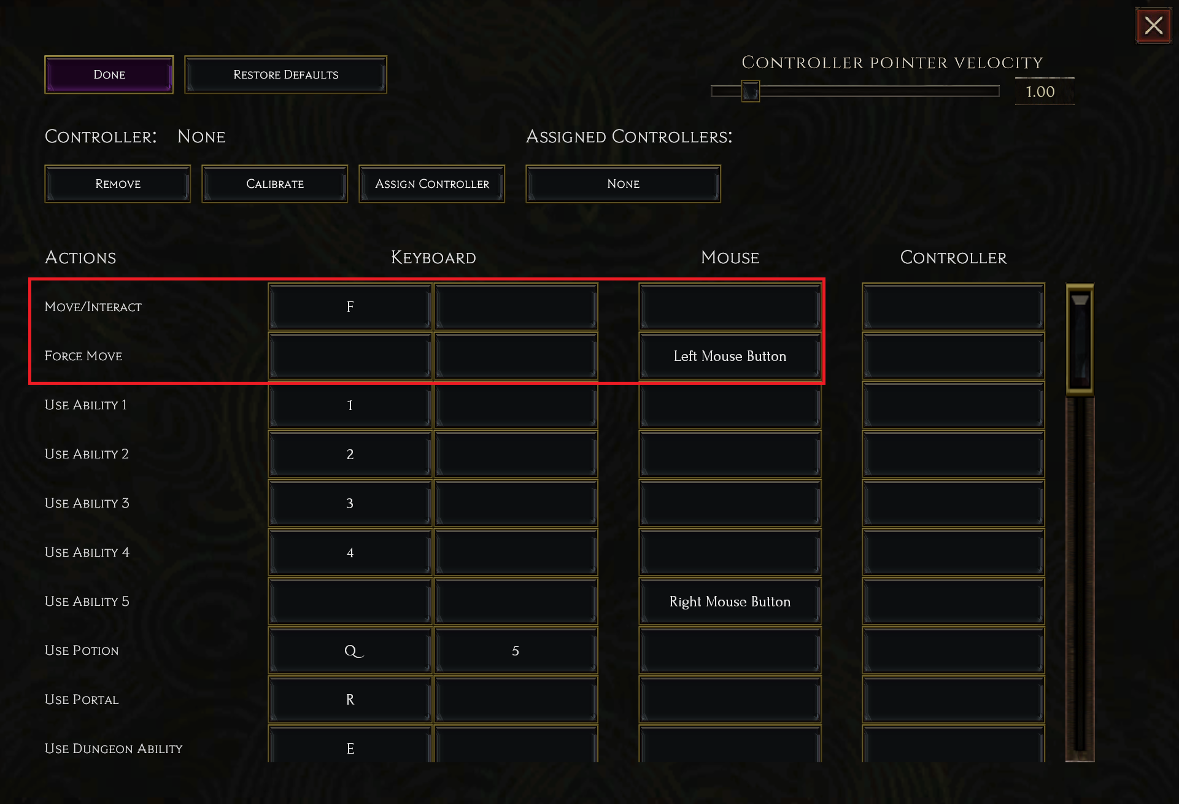Set Use Ability 2 secondary keyboard slot
Viewport: 1179px width, 804px height.
click(516, 455)
